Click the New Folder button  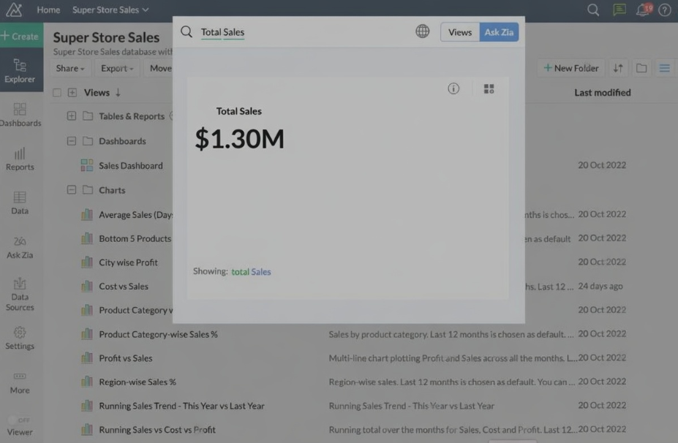click(x=570, y=68)
